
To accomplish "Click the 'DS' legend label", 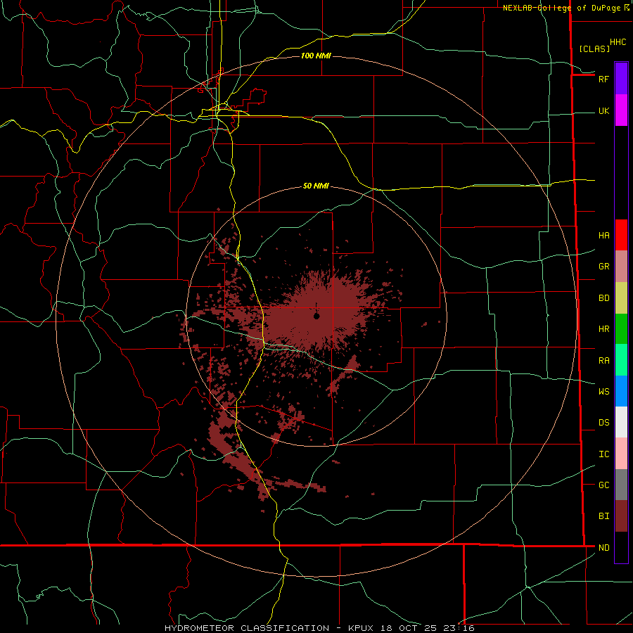I will pos(603,422).
